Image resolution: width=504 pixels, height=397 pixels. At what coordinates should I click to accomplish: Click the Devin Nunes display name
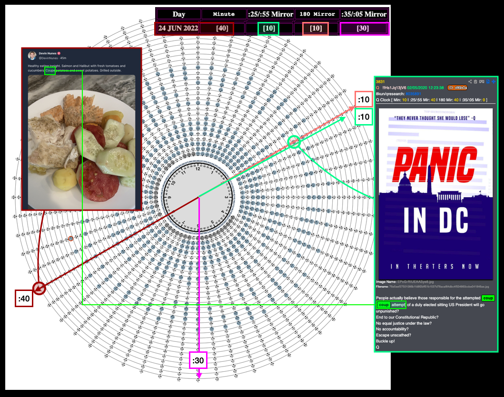(x=48, y=53)
